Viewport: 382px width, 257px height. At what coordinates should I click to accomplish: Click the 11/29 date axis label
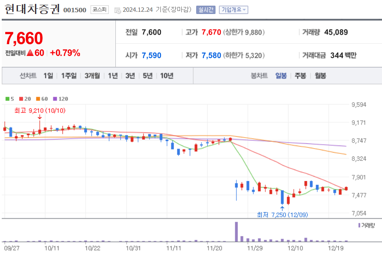click(x=255, y=248)
